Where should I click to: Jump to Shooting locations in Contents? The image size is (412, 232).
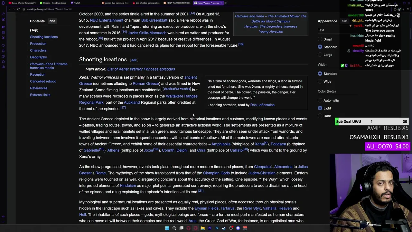pyautogui.click(x=44, y=37)
